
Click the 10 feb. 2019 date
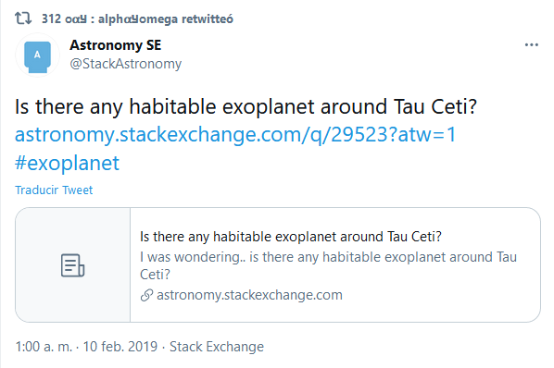(120, 347)
